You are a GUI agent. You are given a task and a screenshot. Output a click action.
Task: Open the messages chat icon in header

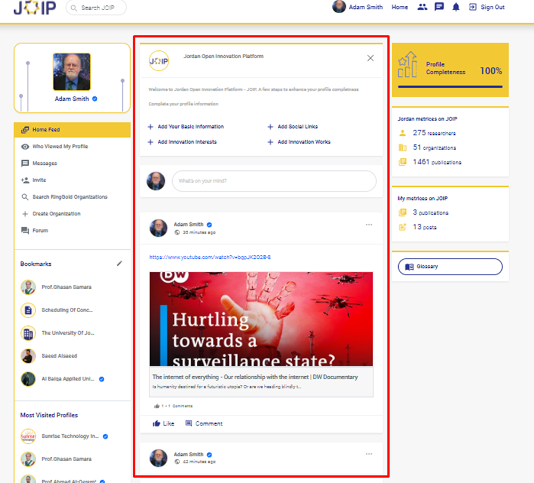[439, 7]
